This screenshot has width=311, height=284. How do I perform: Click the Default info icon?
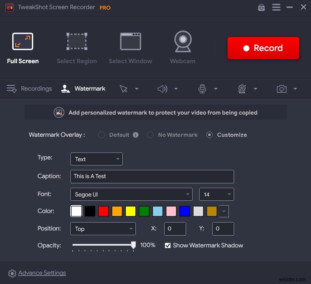[136, 135]
